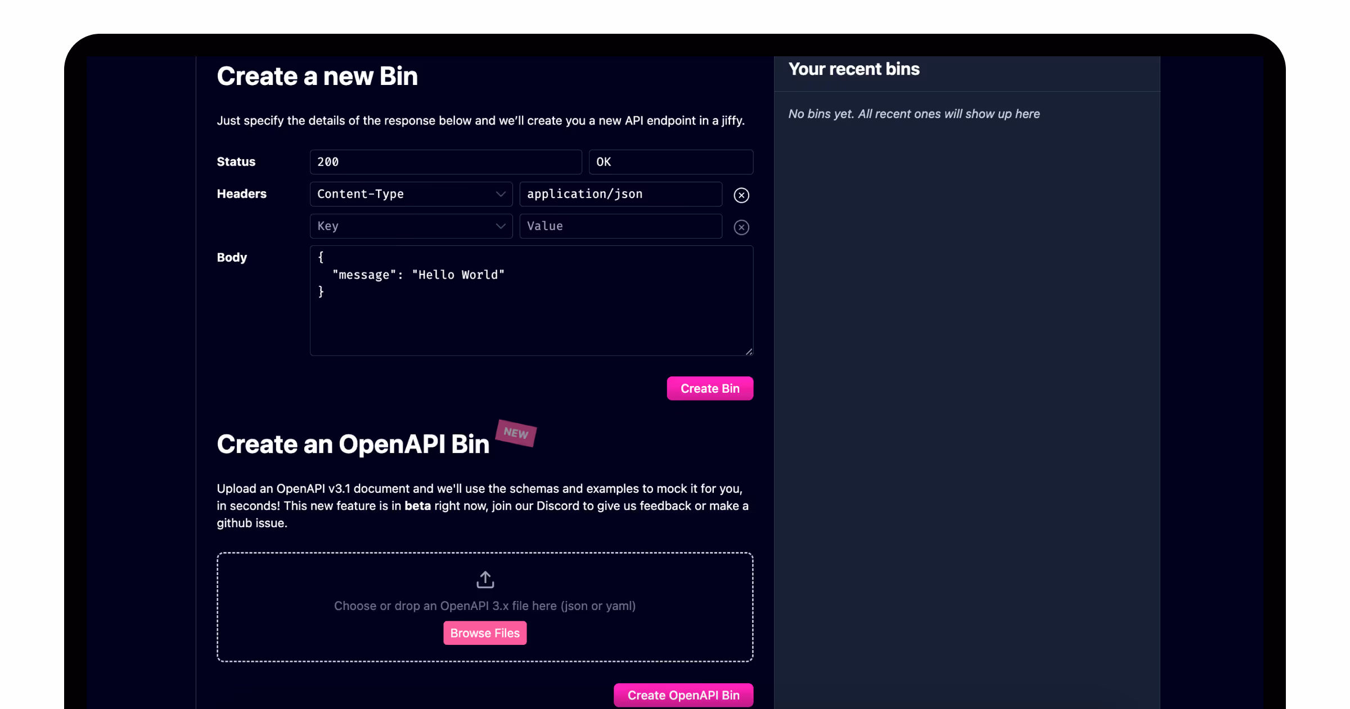Remove the Content-Type header row
The image size is (1350, 709).
coord(741,195)
